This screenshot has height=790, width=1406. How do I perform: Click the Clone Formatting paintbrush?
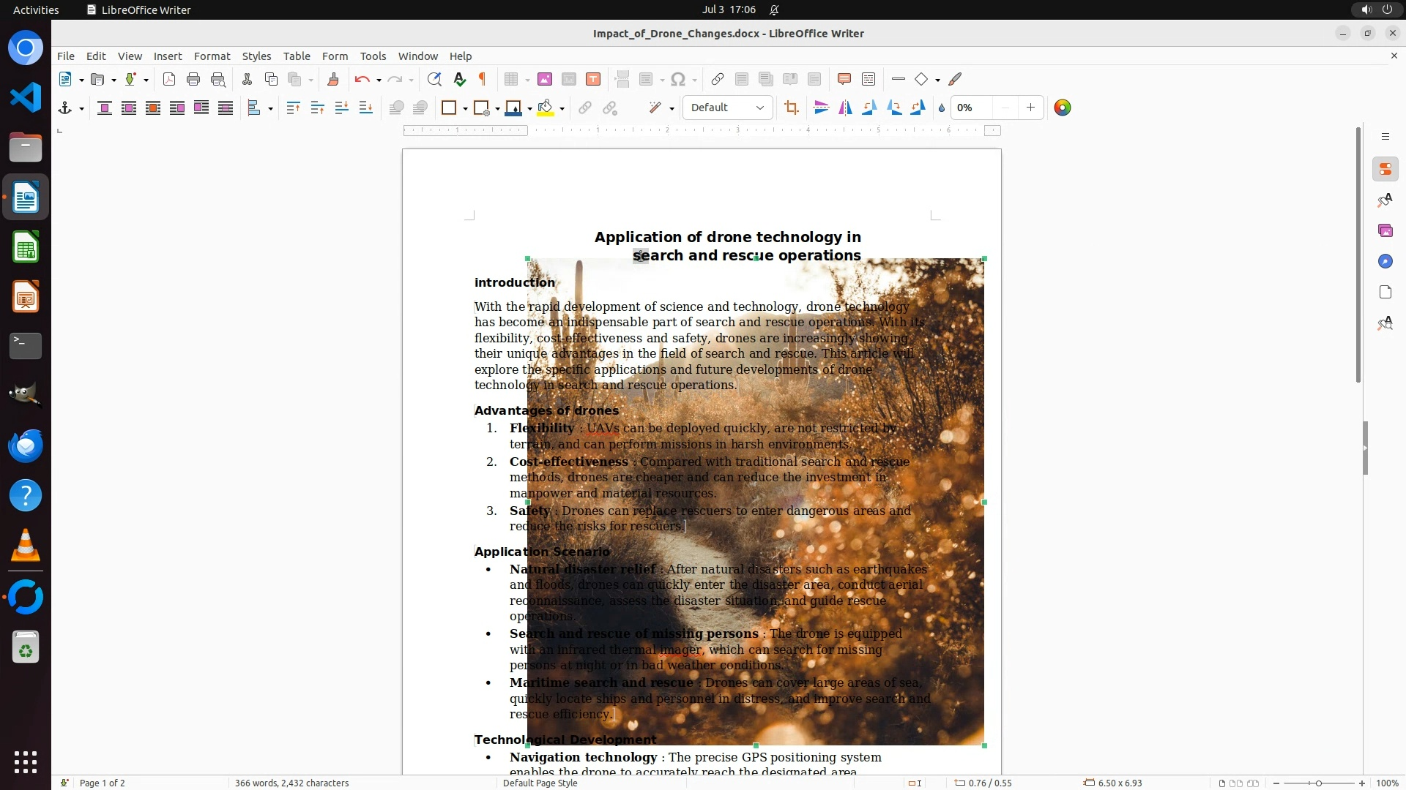pos(332,80)
